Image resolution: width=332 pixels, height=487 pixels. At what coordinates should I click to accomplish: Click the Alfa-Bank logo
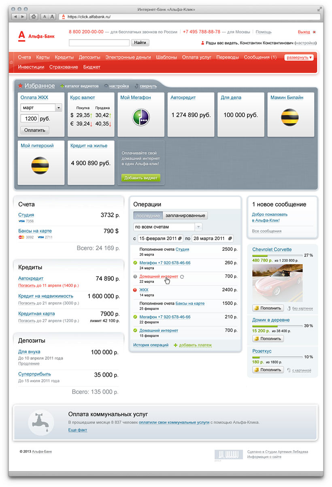click(x=36, y=36)
